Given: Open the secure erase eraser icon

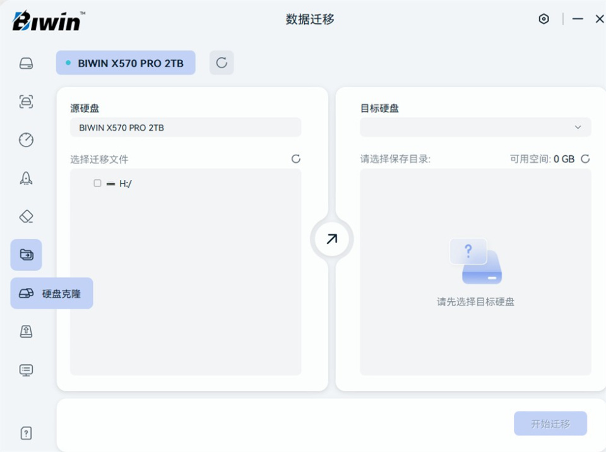Looking at the screenshot, I should click(x=27, y=217).
